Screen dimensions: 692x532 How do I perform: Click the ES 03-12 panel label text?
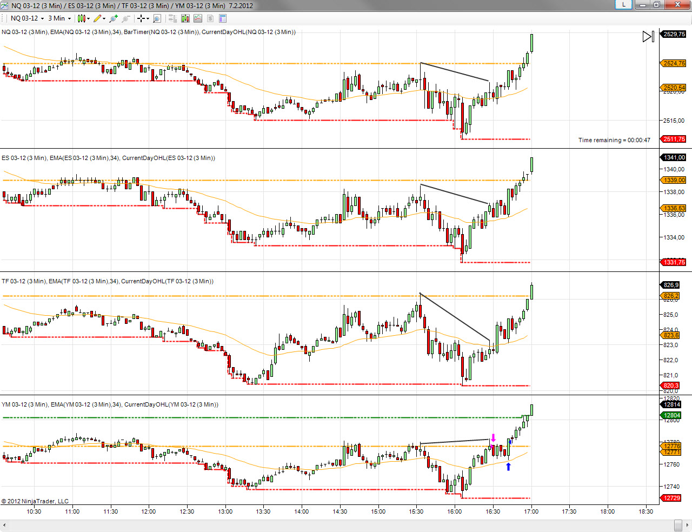(x=108, y=158)
